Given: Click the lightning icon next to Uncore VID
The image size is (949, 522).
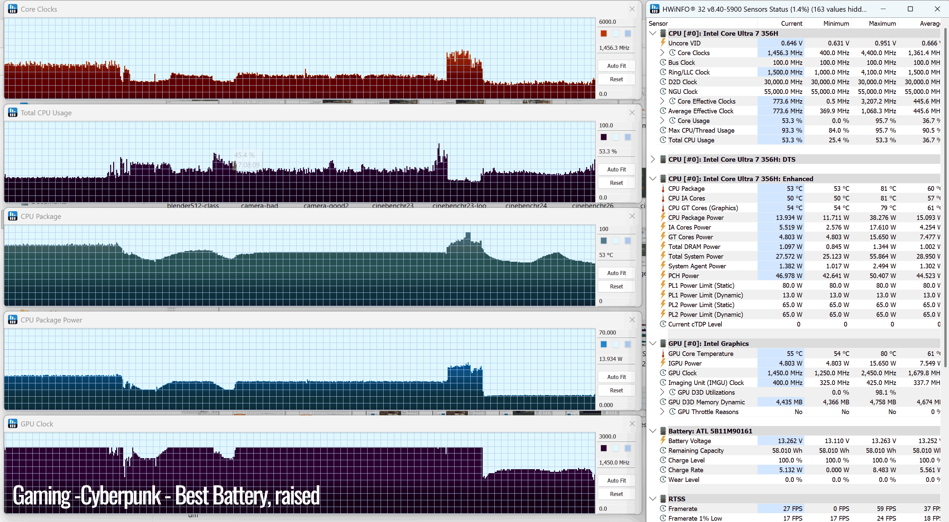Looking at the screenshot, I should click(x=663, y=43).
